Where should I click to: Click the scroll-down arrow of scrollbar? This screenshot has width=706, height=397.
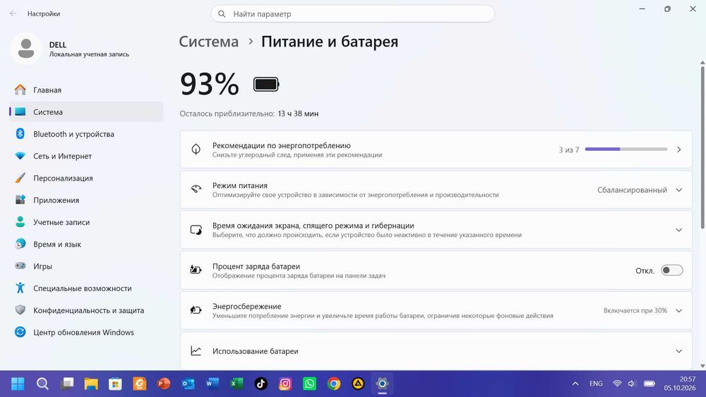click(x=702, y=366)
